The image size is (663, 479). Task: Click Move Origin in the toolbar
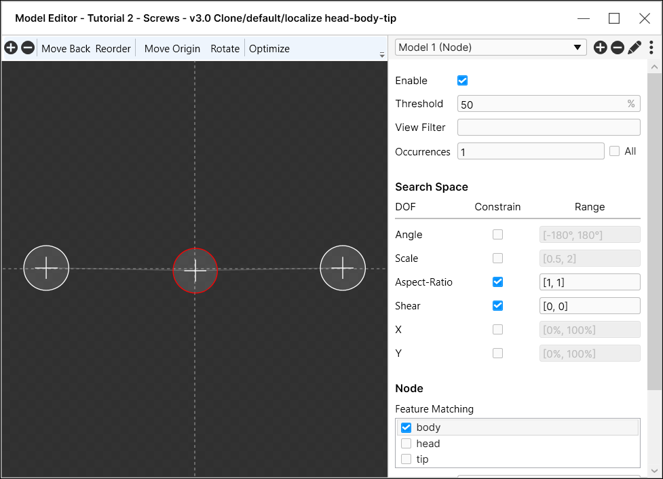click(x=172, y=49)
